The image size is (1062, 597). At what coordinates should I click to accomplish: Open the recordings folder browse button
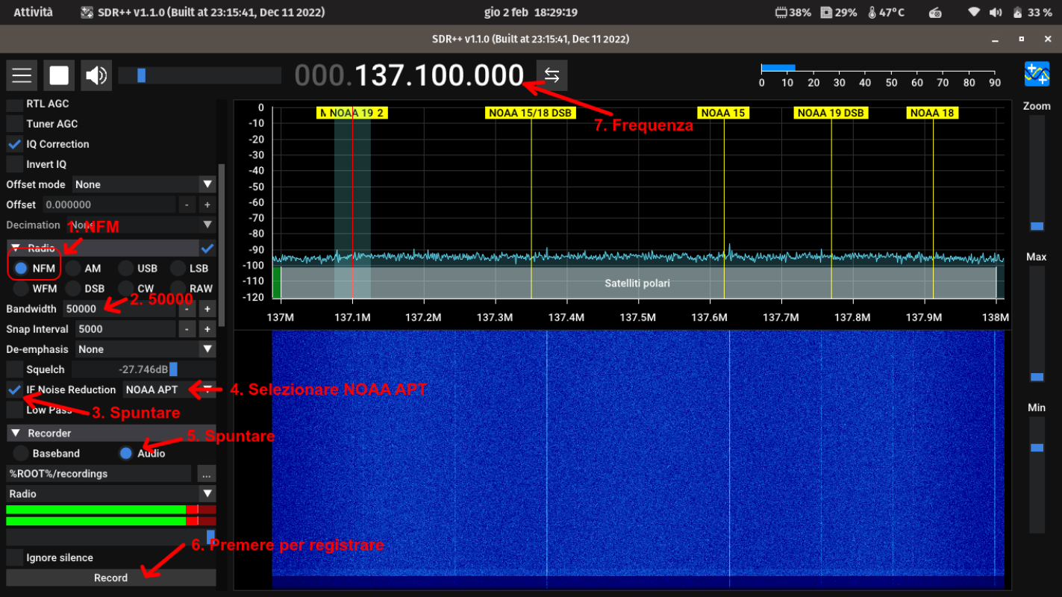[x=207, y=474]
